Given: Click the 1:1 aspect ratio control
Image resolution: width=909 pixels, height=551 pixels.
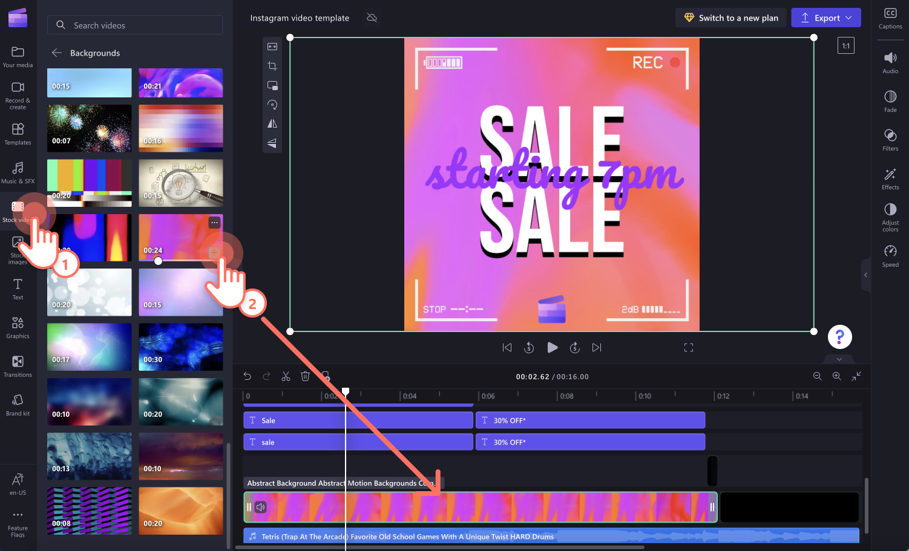Looking at the screenshot, I should (845, 45).
